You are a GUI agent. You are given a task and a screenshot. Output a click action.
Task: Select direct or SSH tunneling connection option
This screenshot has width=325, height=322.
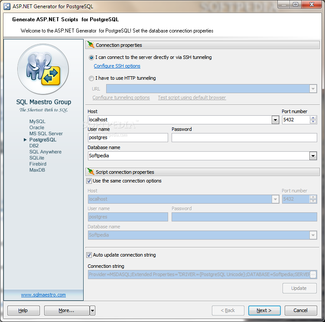pyautogui.click(x=91, y=58)
